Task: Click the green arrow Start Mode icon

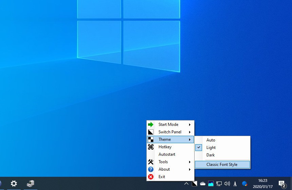Action: click(x=151, y=125)
